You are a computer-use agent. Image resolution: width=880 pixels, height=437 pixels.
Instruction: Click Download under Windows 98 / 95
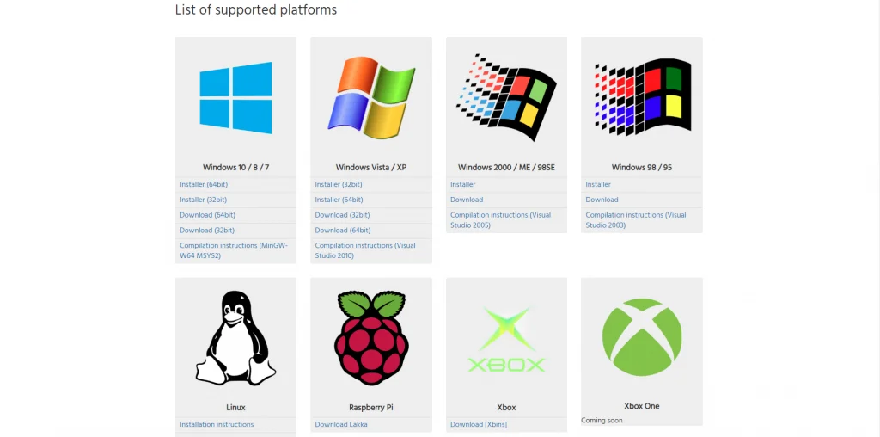point(602,200)
